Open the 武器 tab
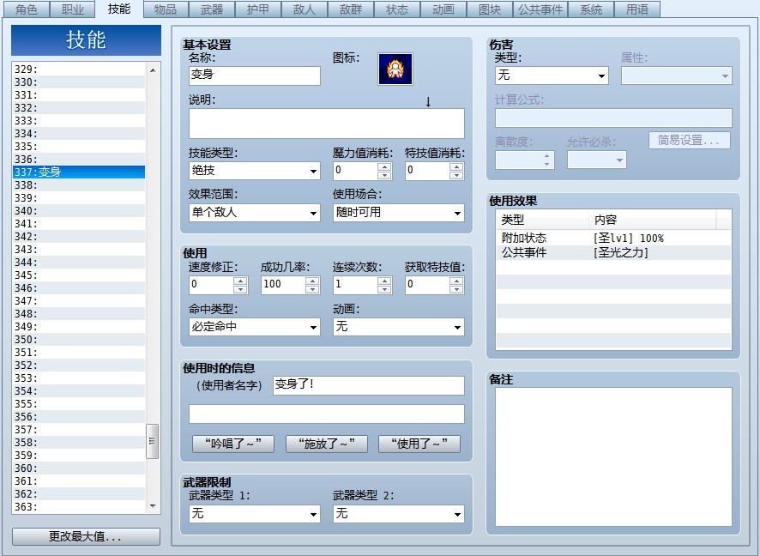The width and height of the screenshot is (760, 556). pos(212,9)
